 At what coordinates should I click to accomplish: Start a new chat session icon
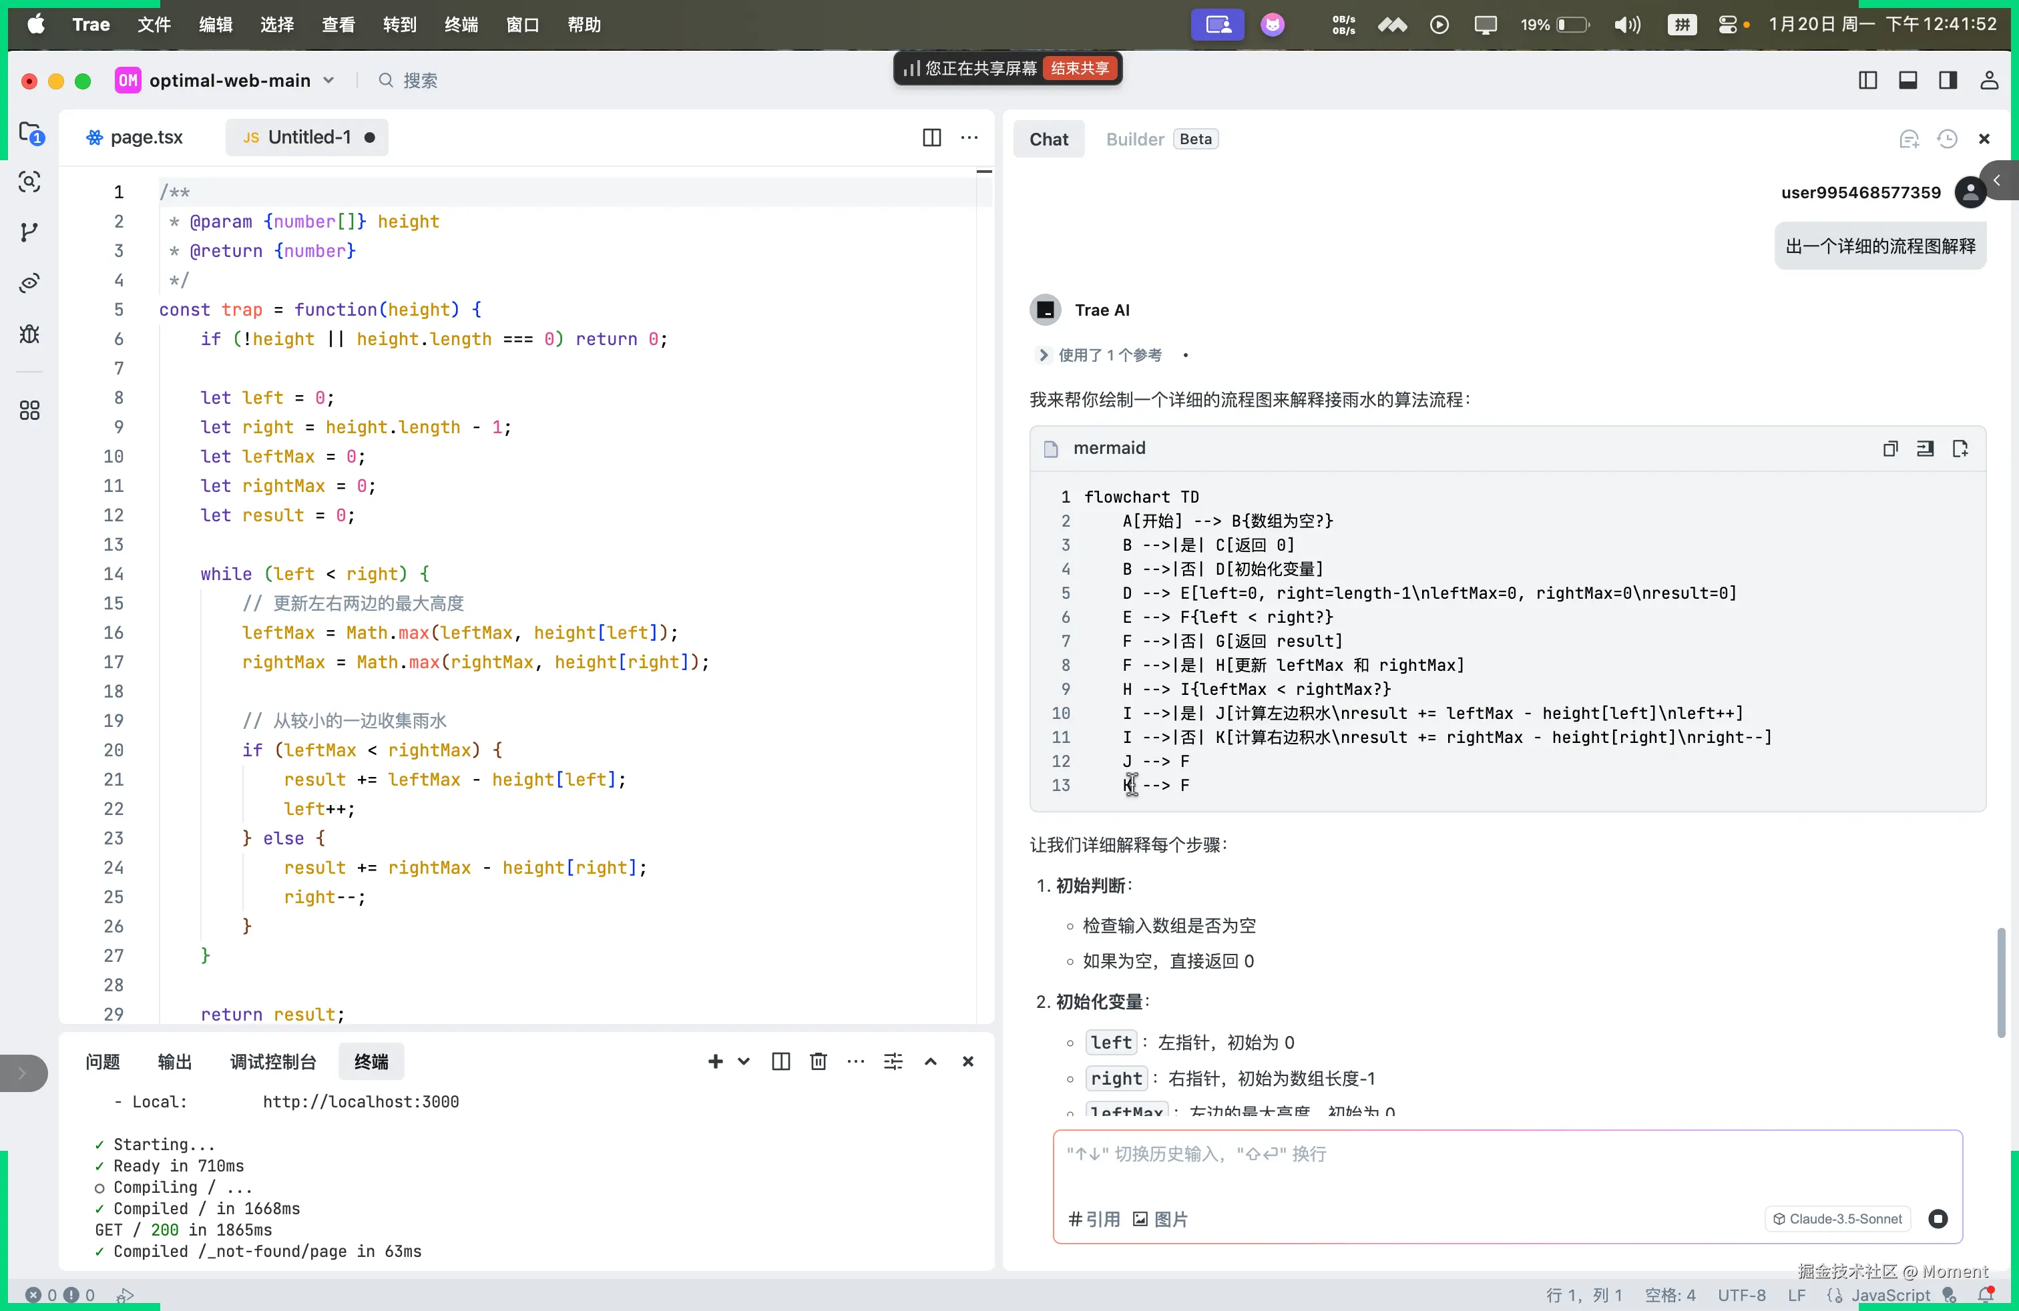pos(1909,139)
